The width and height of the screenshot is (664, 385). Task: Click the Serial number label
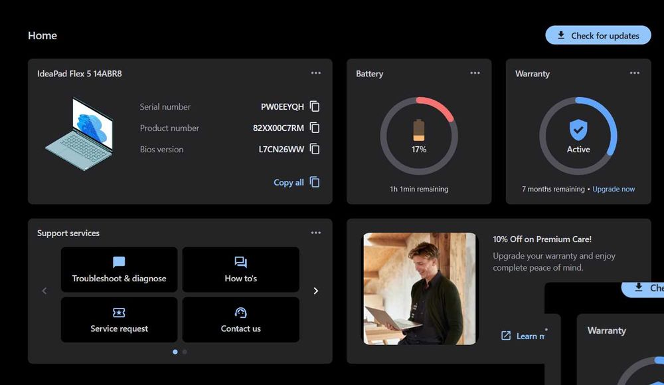[165, 107]
